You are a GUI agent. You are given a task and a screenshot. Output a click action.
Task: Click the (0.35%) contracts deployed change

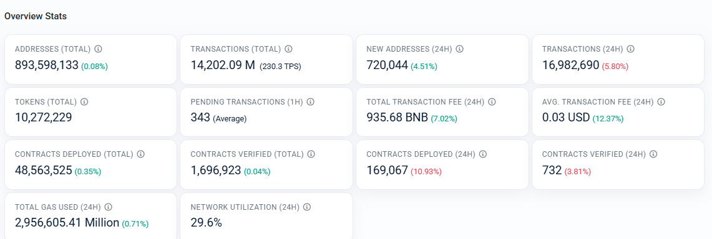pyautogui.click(x=87, y=172)
